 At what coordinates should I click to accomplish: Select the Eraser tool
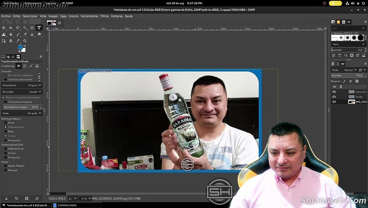pos(25,34)
